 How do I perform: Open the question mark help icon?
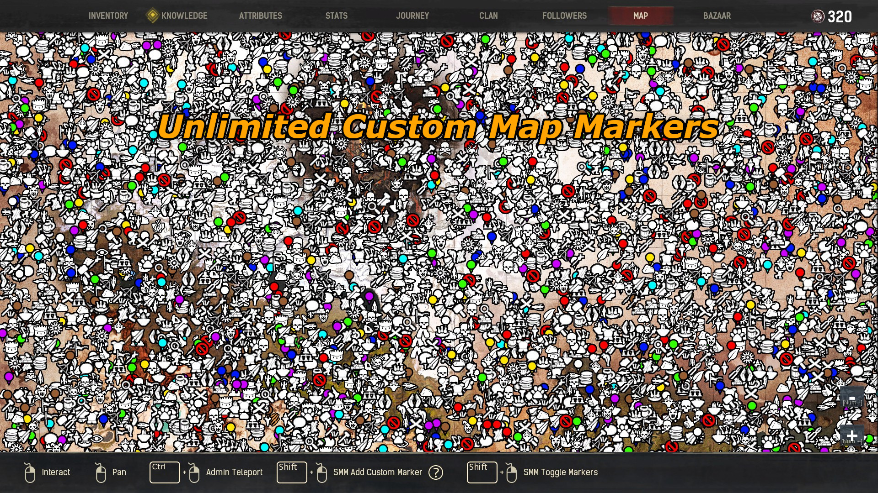pyautogui.click(x=436, y=472)
